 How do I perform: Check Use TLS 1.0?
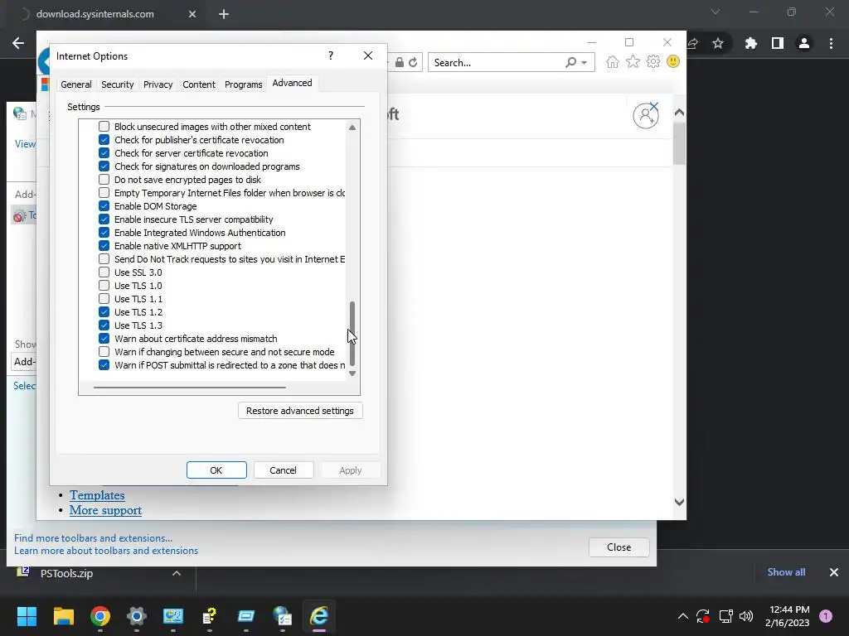104,286
